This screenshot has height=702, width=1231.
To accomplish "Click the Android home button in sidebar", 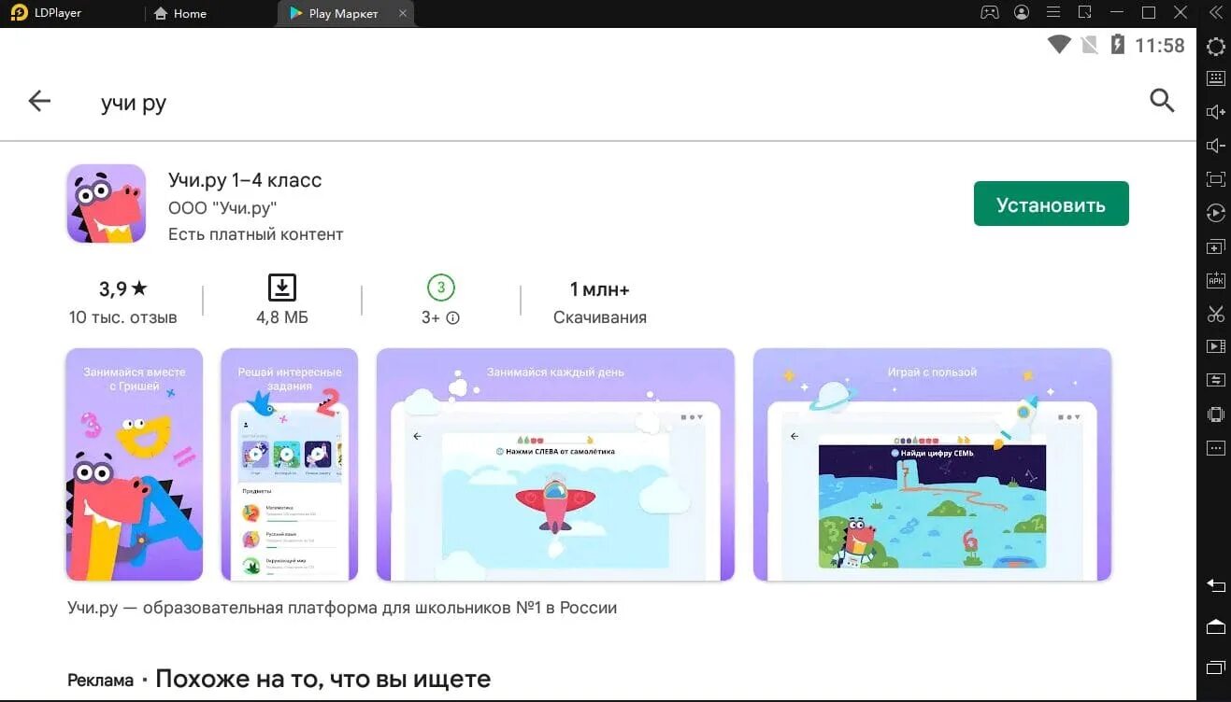I will [1215, 626].
